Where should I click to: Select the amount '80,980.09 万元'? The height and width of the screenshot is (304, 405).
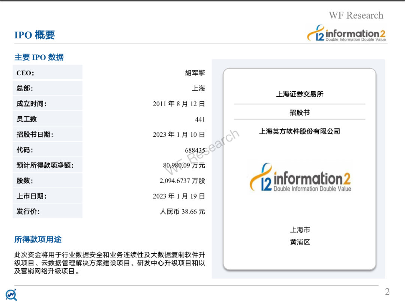point(184,165)
